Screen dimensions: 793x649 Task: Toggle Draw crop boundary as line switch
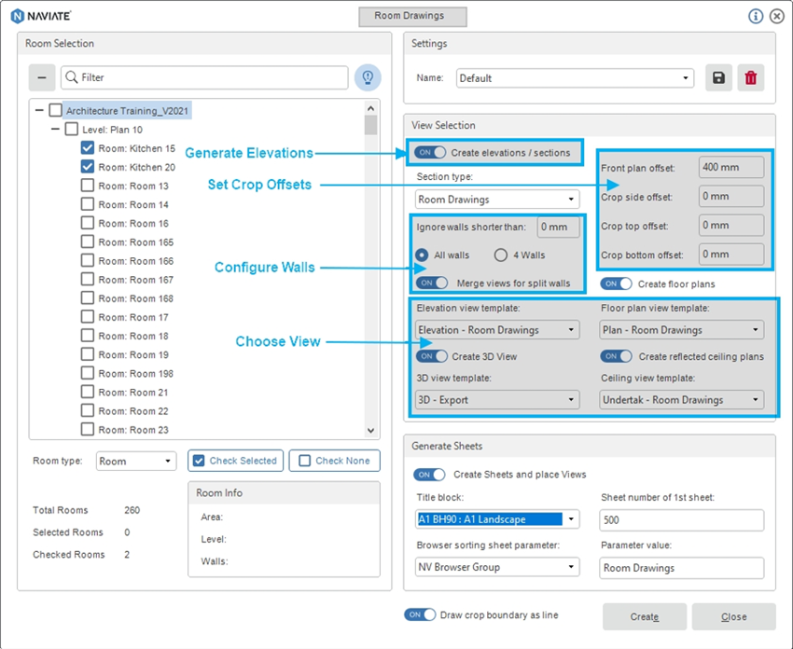point(420,614)
